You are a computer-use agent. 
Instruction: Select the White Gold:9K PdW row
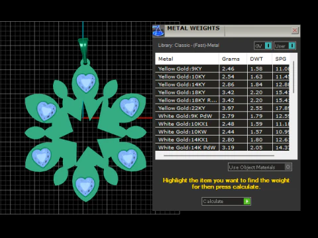pos(223,116)
